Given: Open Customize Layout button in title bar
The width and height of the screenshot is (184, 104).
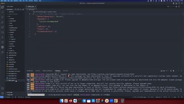Looking at the screenshot, I should [182, 3].
